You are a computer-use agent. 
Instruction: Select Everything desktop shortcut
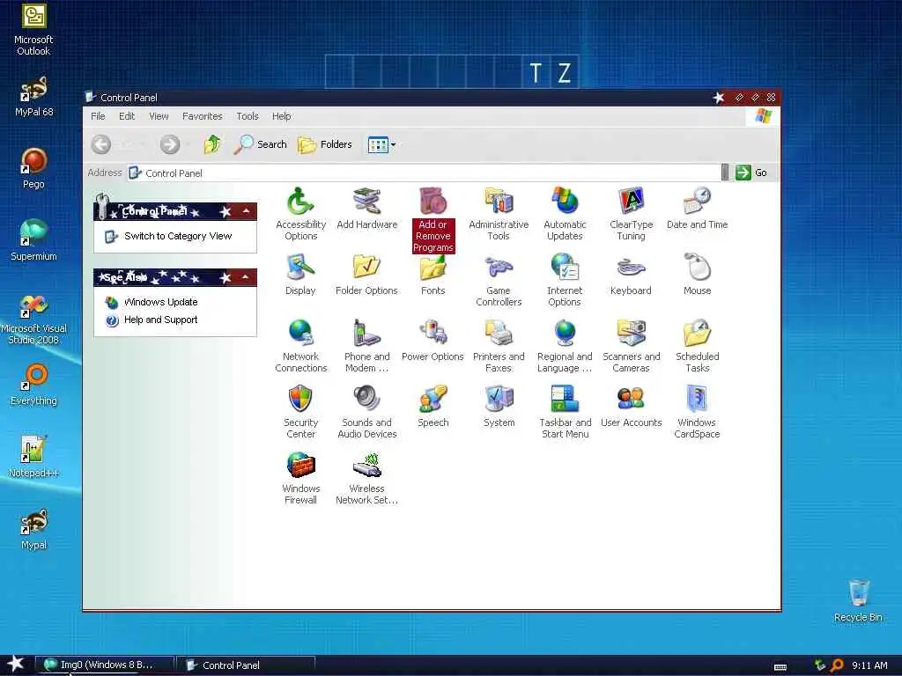tap(33, 385)
